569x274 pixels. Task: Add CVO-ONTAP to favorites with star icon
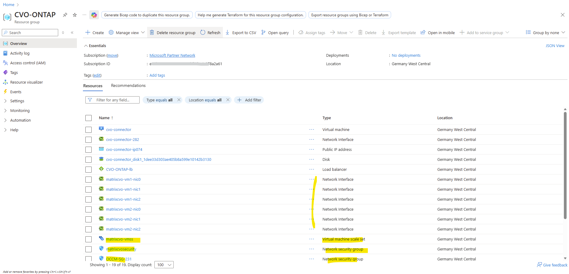75,15
